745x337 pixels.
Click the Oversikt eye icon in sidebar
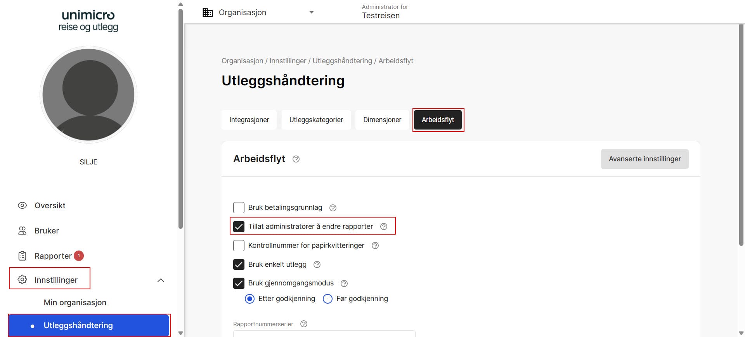pos(23,206)
